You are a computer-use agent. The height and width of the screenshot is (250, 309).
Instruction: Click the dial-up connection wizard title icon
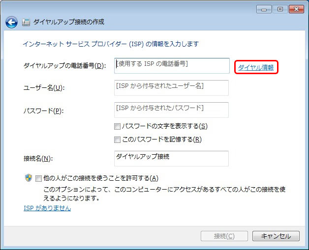pos(26,22)
